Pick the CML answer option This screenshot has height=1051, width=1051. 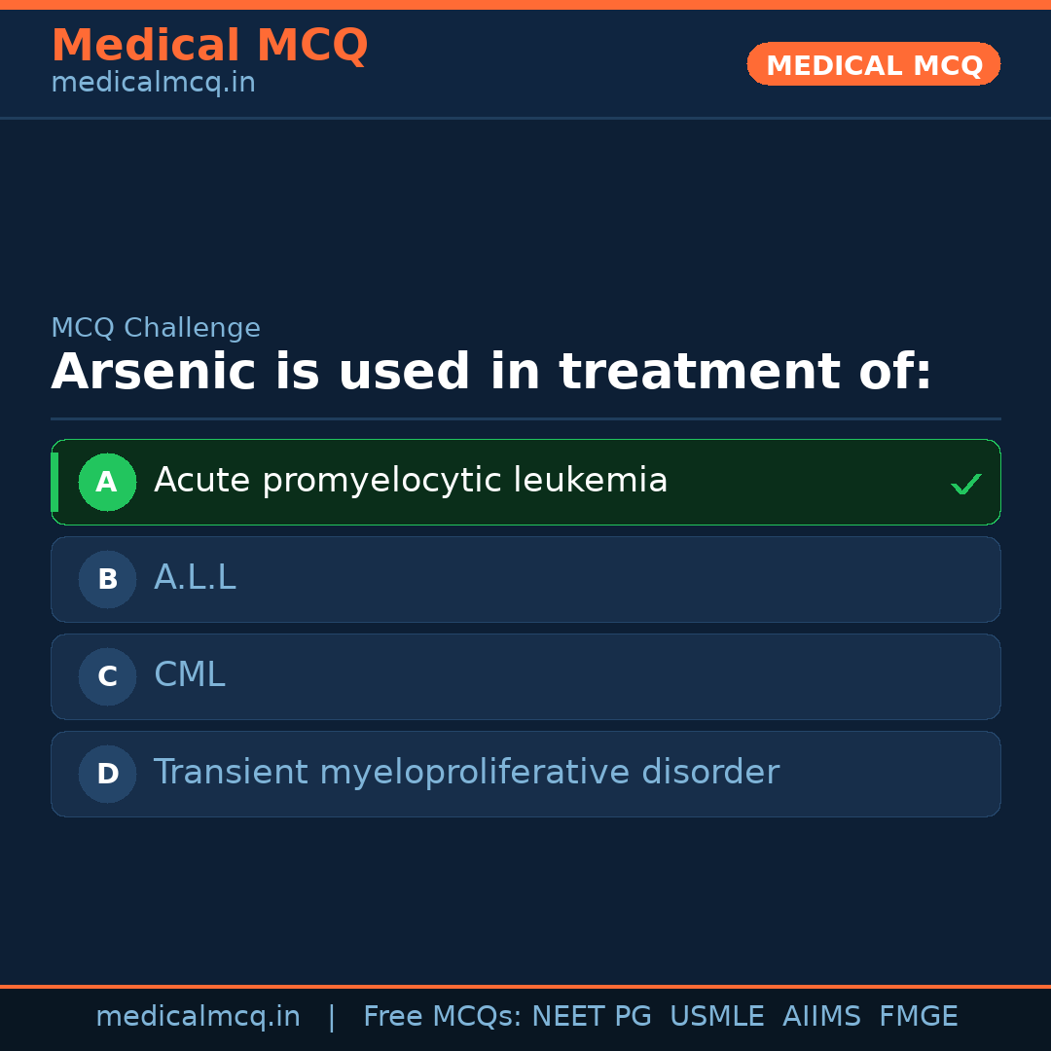(x=190, y=675)
